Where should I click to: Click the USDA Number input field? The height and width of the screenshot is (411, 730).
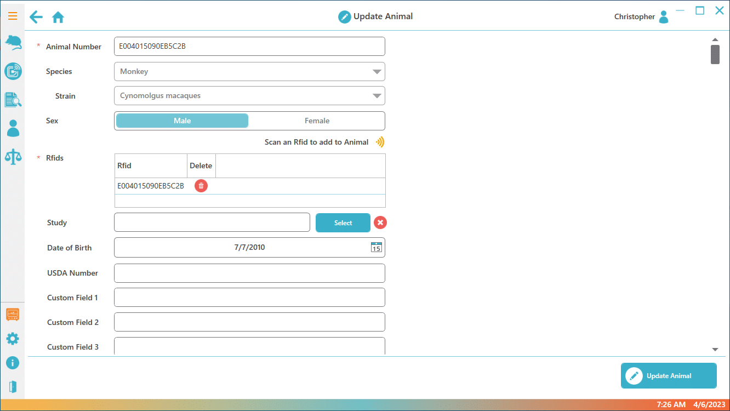pos(249,273)
